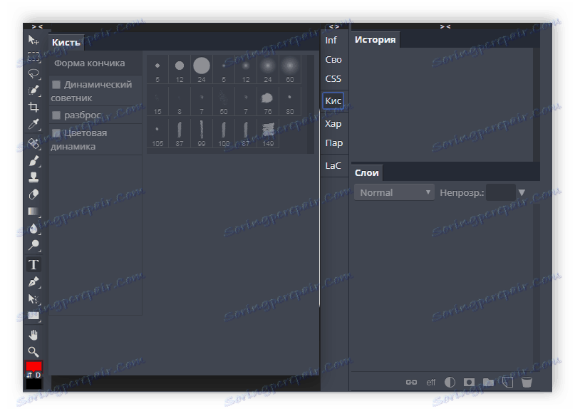Pick the 149 textured brush tip
The height and width of the screenshot is (416, 575).
[x=268, y=134]
